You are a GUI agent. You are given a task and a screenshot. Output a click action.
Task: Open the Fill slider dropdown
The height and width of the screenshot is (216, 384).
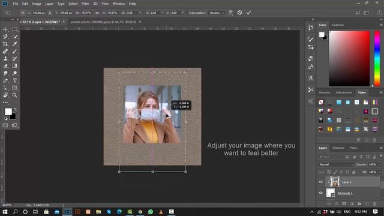point(380,172)
